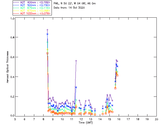Click the purple dashed line sample in legend
Image resolution: width=161 pixels, height=129 pixels.
point(16,2)
